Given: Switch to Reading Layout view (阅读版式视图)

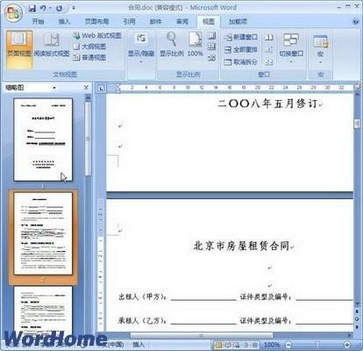Looking at the screenshot, I should 52,46.
